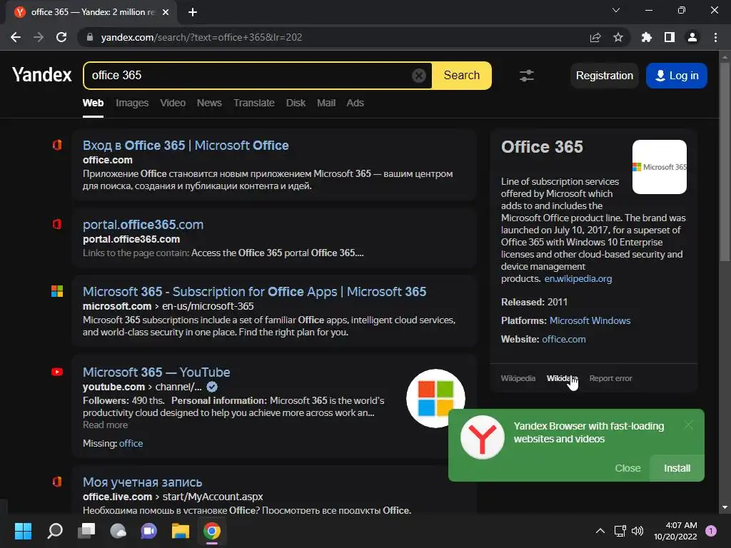Click Install on the Yandex Browser popup
The width and height of the screenshot is (731, 548).
coord(677,468)
